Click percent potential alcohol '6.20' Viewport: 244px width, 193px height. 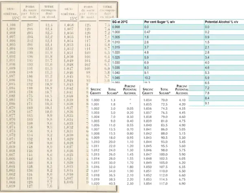coord(182,163)
